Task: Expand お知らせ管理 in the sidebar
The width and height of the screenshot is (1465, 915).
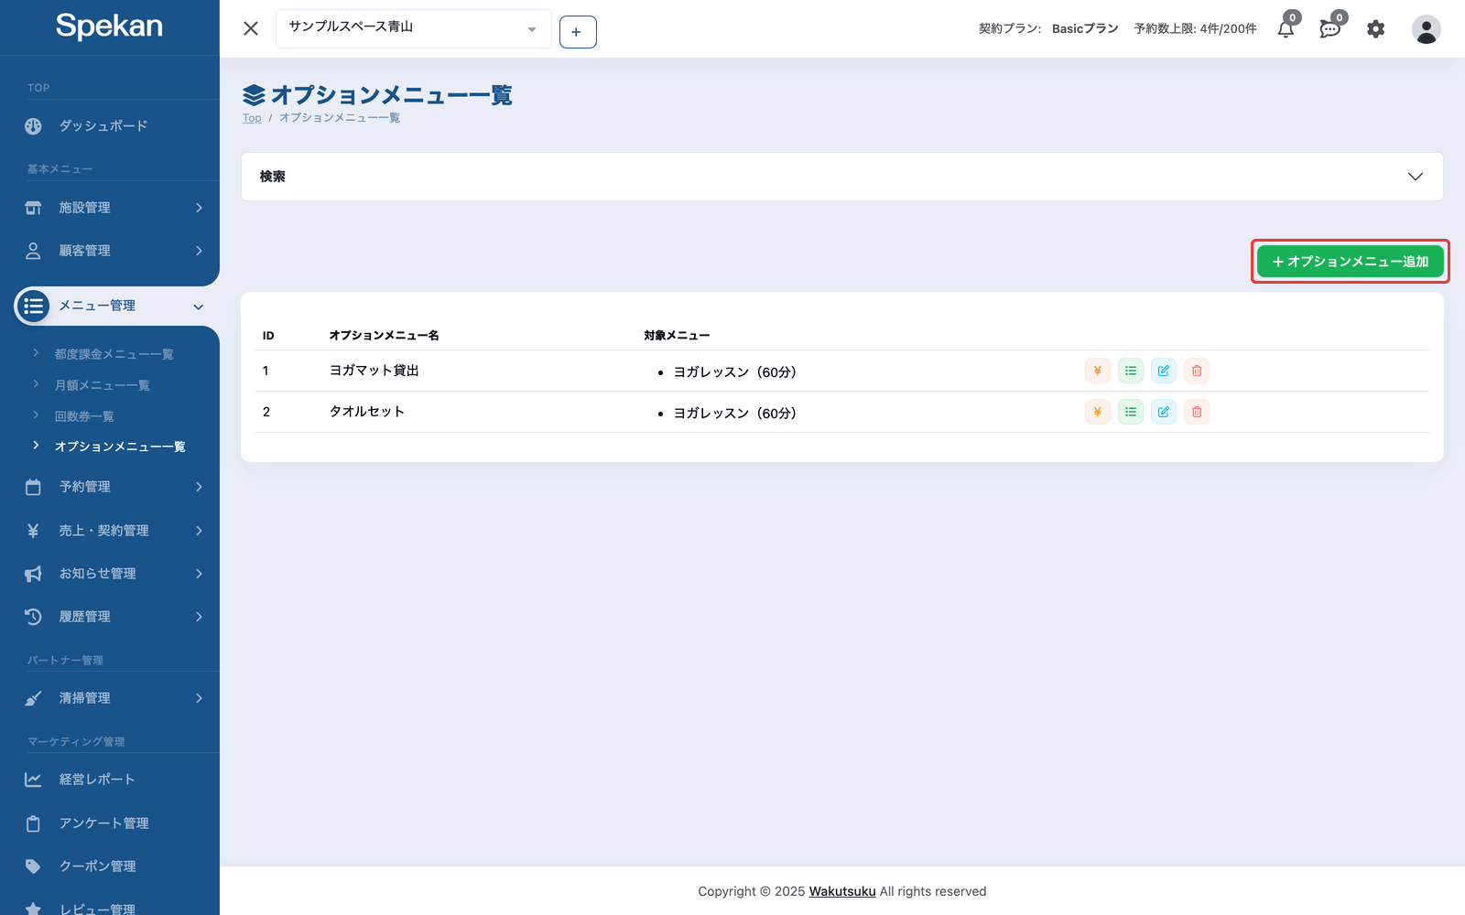Action: [x=110, y=574]
